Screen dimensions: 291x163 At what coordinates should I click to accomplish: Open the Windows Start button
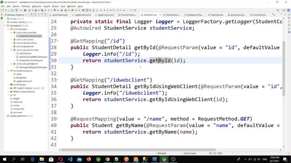tap(4, 159)
